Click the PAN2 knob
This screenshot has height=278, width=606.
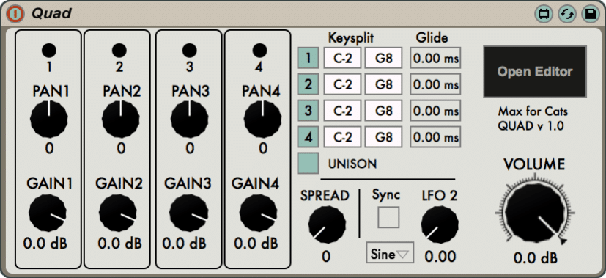pyautogui.click(x=121, y=120)
